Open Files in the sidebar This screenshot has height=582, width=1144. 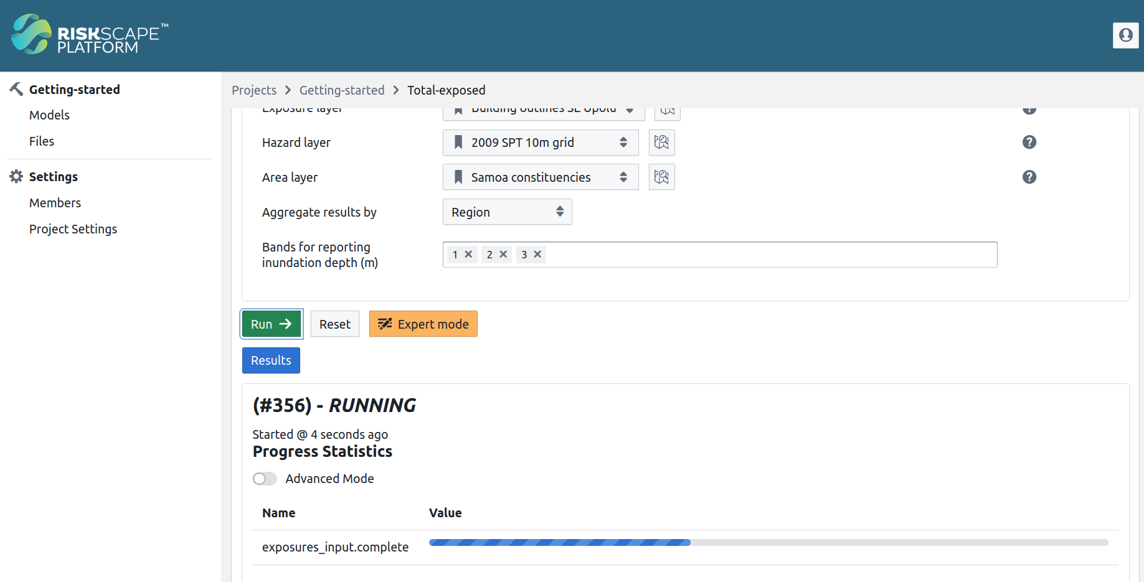42,141
